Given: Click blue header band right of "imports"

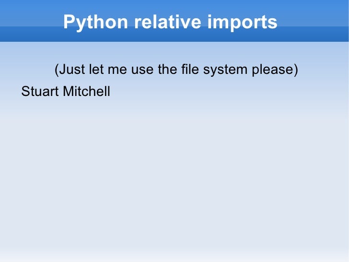Looking at the screenshot, I should [313, 21].
